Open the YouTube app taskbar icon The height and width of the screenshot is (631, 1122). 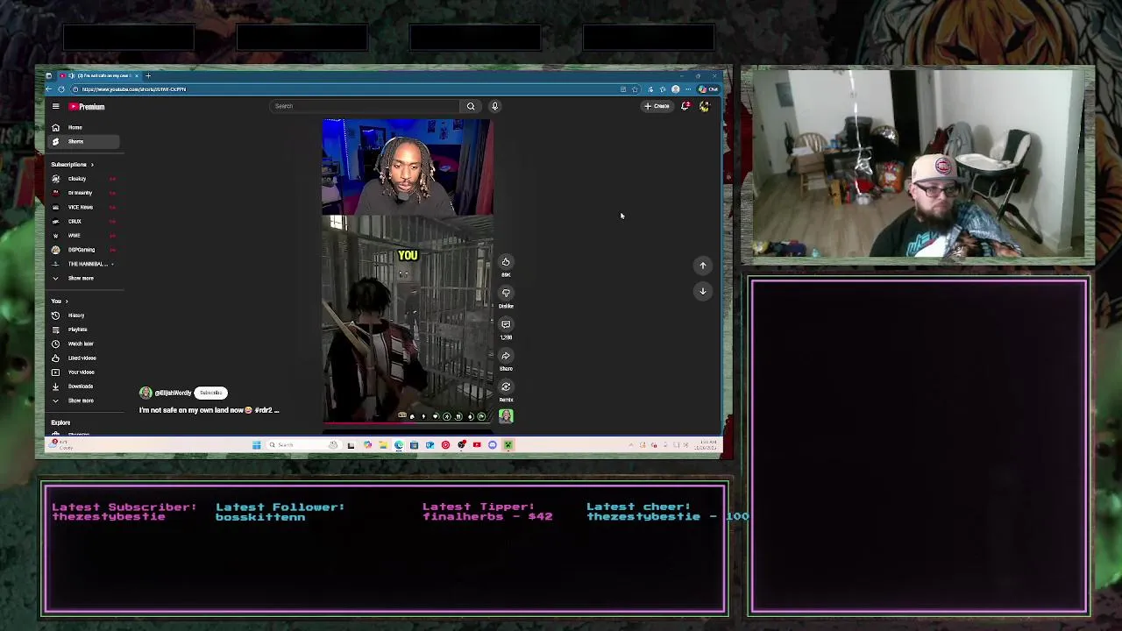click(x=477, y=445)
